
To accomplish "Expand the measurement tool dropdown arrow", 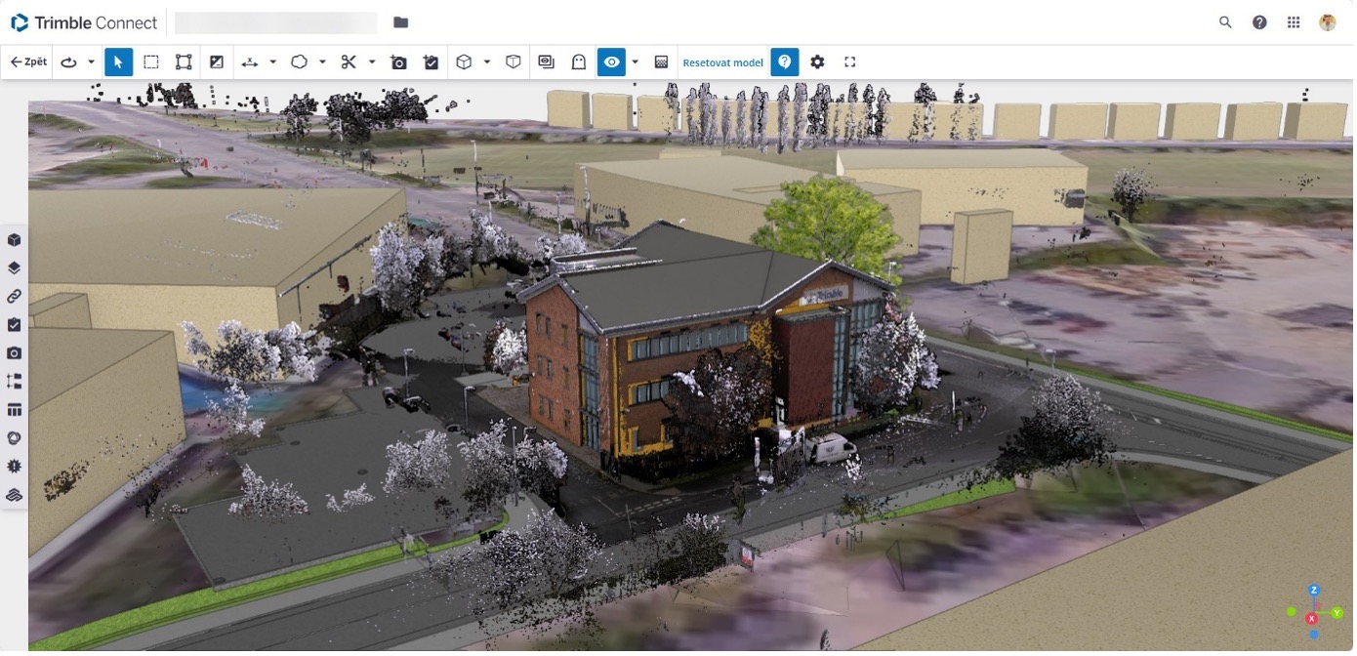I will point(272,62).
